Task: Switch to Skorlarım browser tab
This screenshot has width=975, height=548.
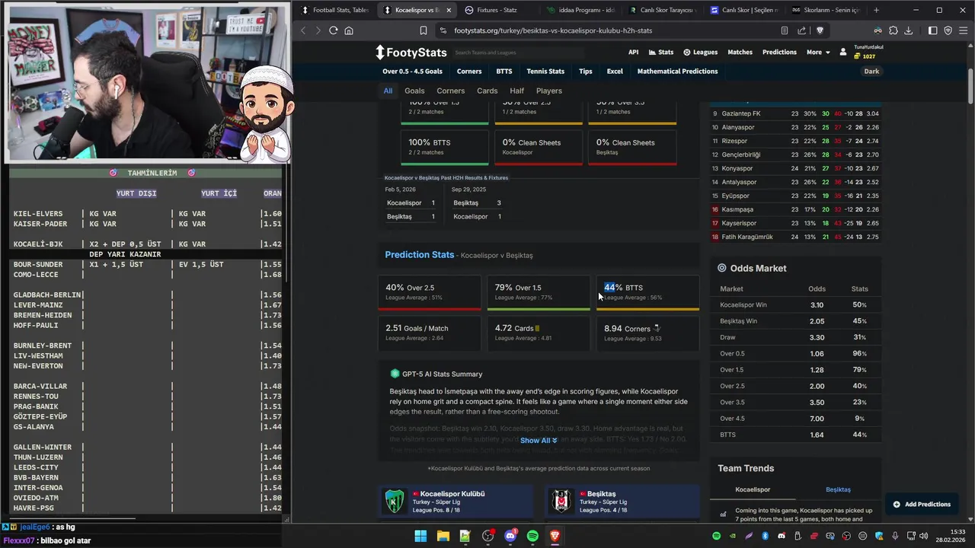Action: point(826,10)
